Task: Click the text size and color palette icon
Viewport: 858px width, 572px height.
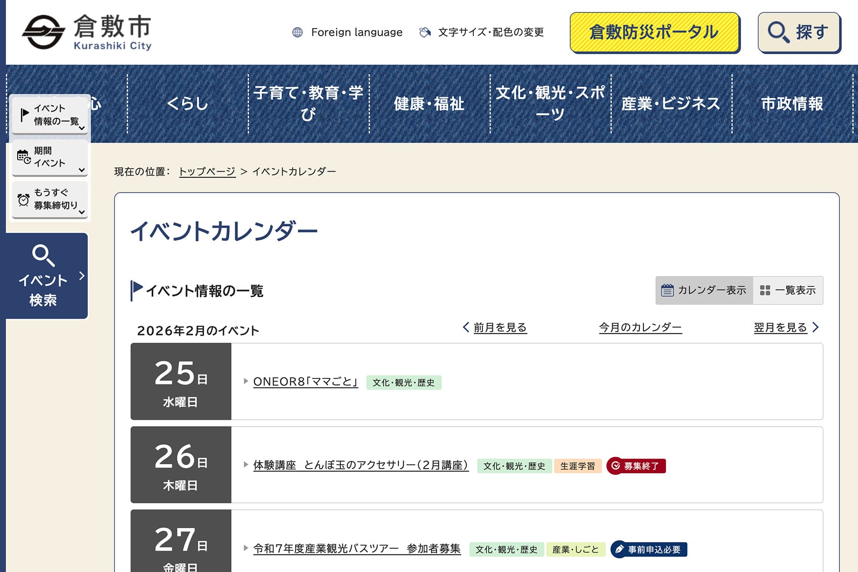Action: (x=424, y=32)
